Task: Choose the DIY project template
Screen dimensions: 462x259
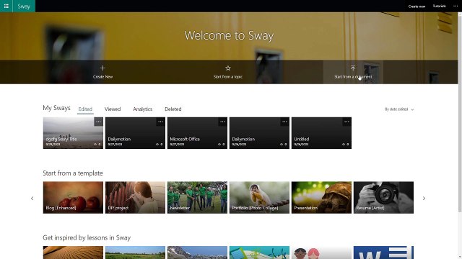Action: (135, 197)
